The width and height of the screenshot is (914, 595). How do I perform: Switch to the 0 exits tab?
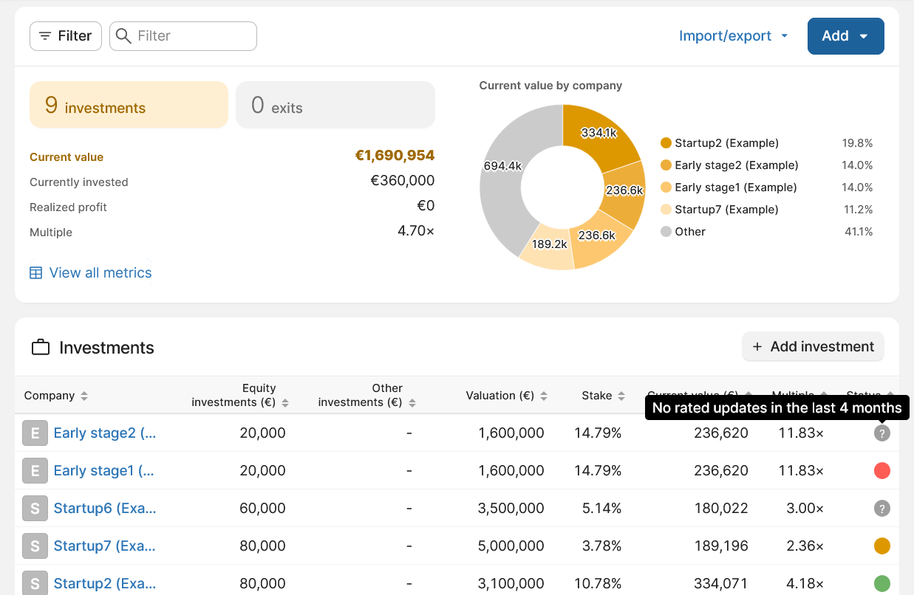point(335,105)
